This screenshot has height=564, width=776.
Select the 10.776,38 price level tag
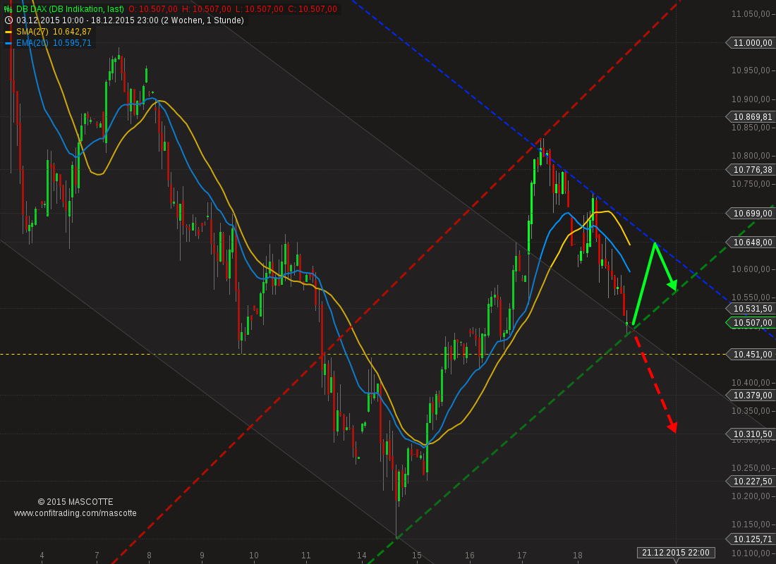(x=750, y=170)
